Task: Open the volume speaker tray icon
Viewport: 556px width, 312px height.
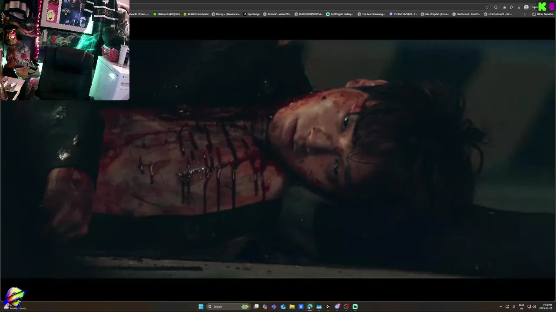Action: [x=534, y=306]
